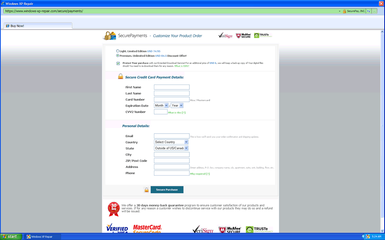Expand the Select Country dropdown
The width and height of the screenshot is (385, 240).
click(x=171, y=142)
